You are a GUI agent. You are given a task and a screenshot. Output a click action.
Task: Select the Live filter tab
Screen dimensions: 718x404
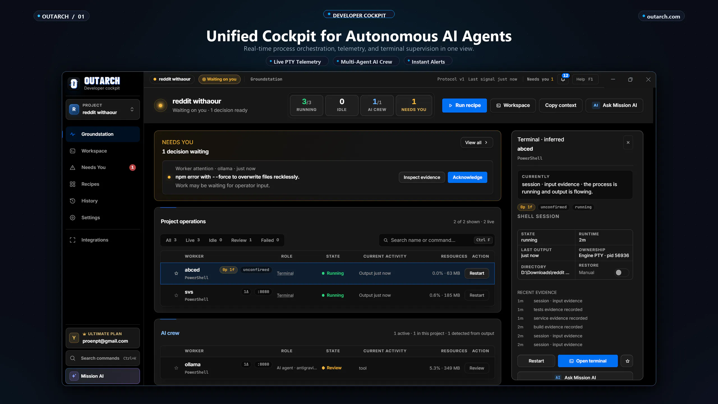tap(193, 240)
